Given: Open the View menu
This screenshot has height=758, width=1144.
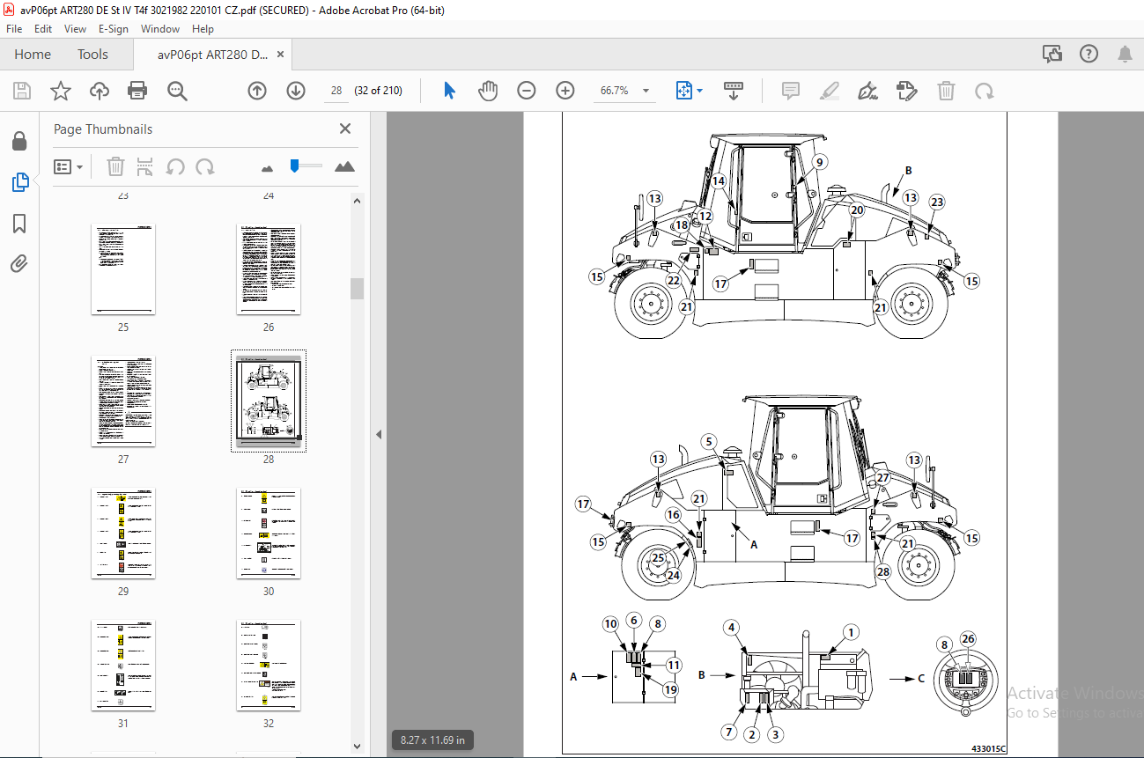Looking at the screenshot, I should (75, 29).
